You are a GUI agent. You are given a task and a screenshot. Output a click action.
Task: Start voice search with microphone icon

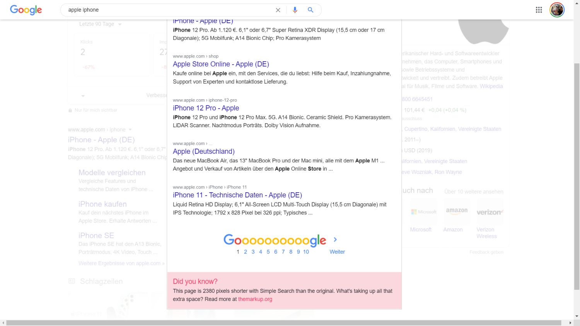tap(295, 10)
